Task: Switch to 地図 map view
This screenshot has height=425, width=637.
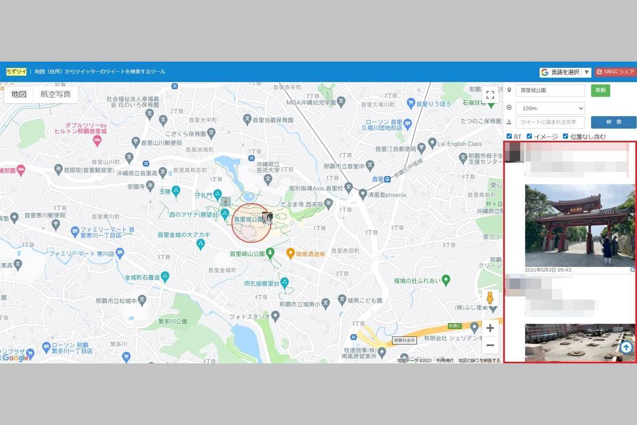Action: [19, 94]
